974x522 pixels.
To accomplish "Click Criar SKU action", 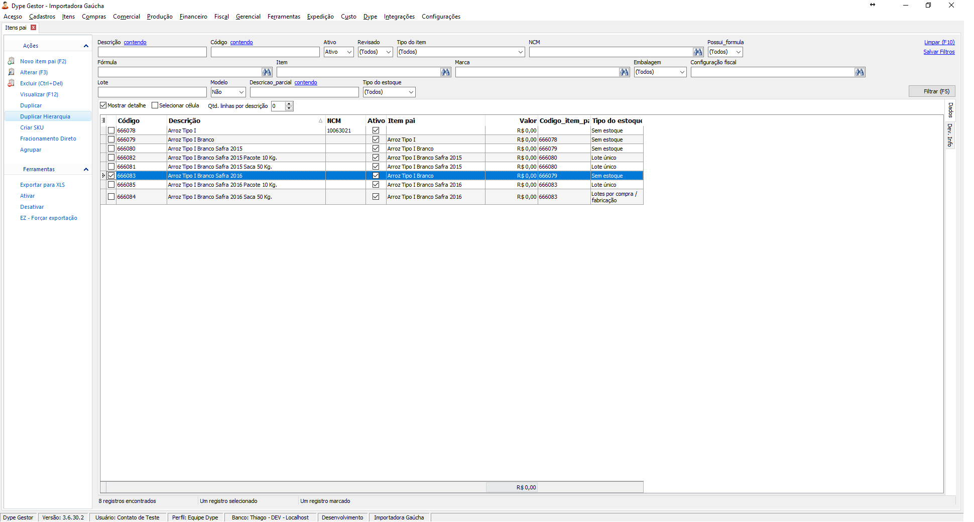I will 32,127.
